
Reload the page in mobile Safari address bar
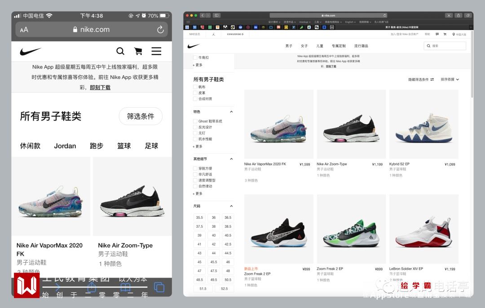[160, 30]
